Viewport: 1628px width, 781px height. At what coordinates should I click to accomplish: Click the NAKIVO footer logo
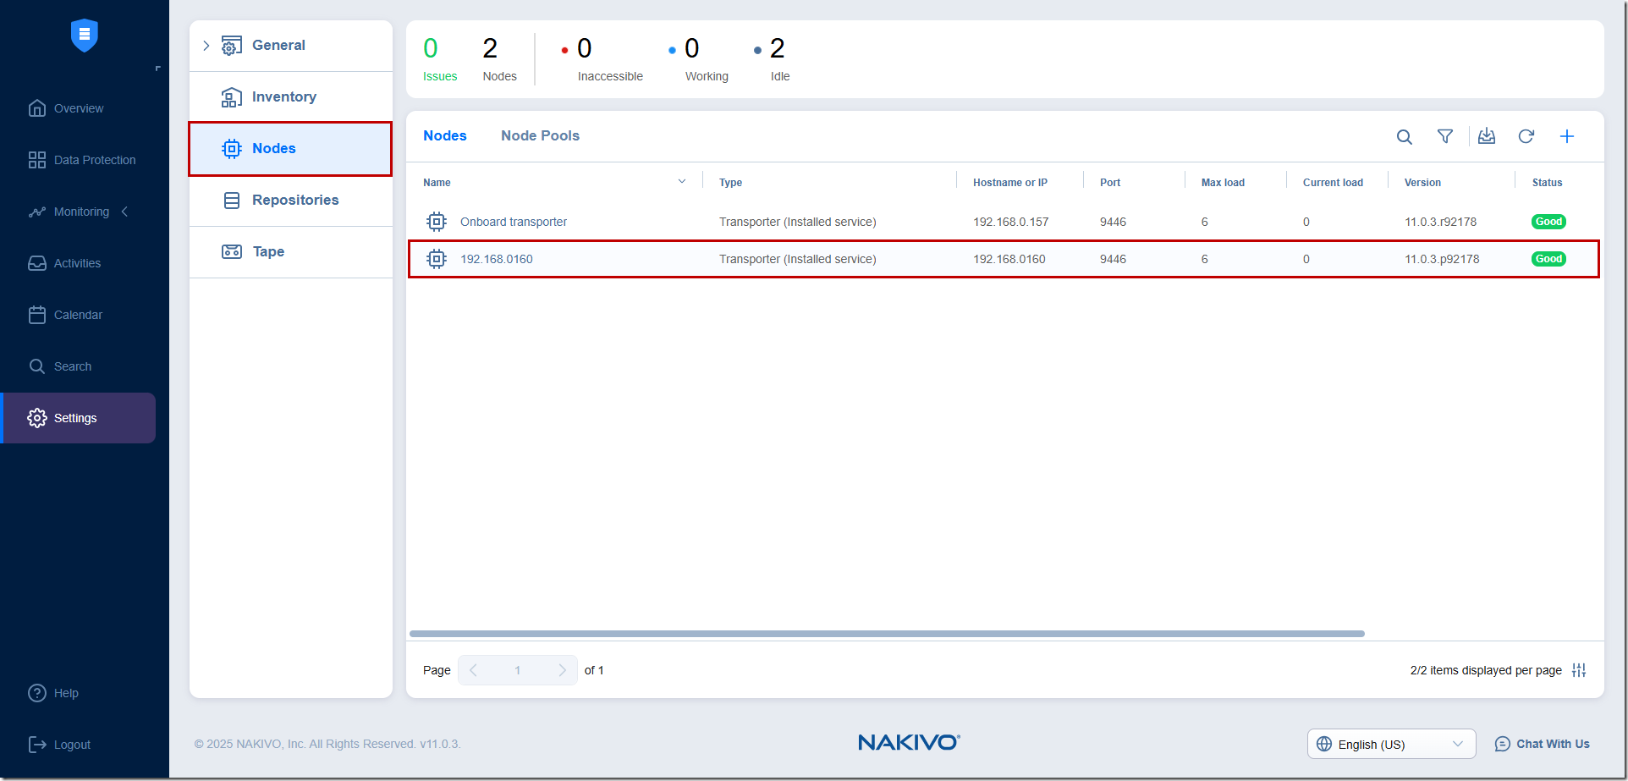909,743
